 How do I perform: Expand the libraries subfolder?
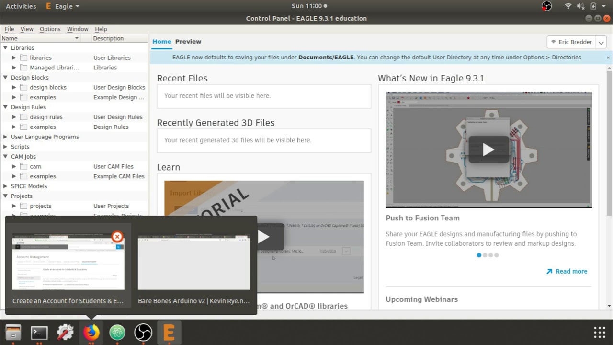[x=14, y=57]
